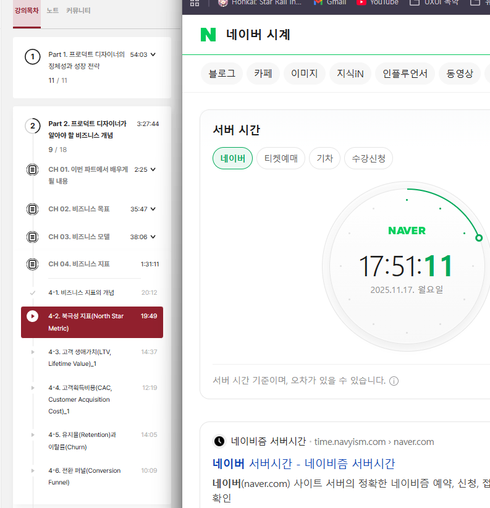
Task: Expand CH 03 비즈니스 모델 chevron
Action: tap(153, 237)
